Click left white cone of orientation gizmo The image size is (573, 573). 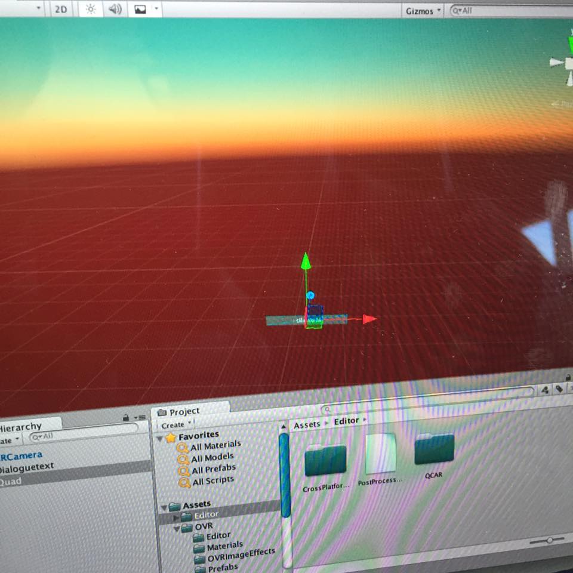pos(556,63)
